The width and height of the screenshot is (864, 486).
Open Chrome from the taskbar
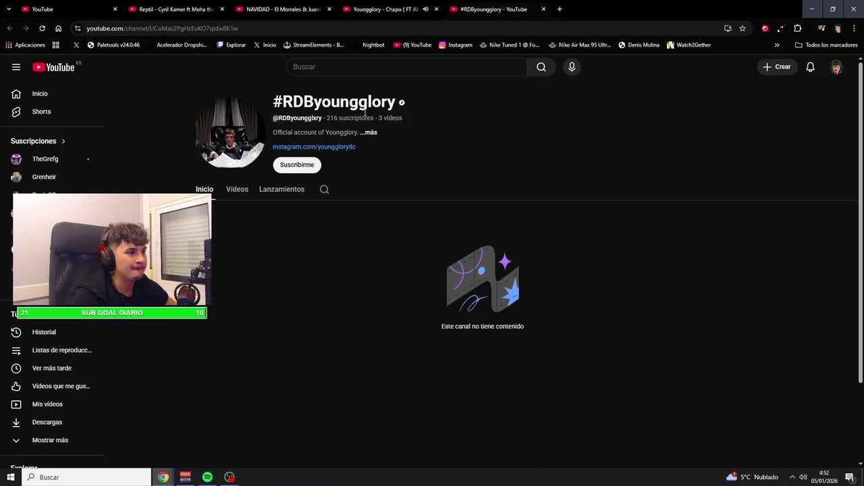[x=163, y=477]
